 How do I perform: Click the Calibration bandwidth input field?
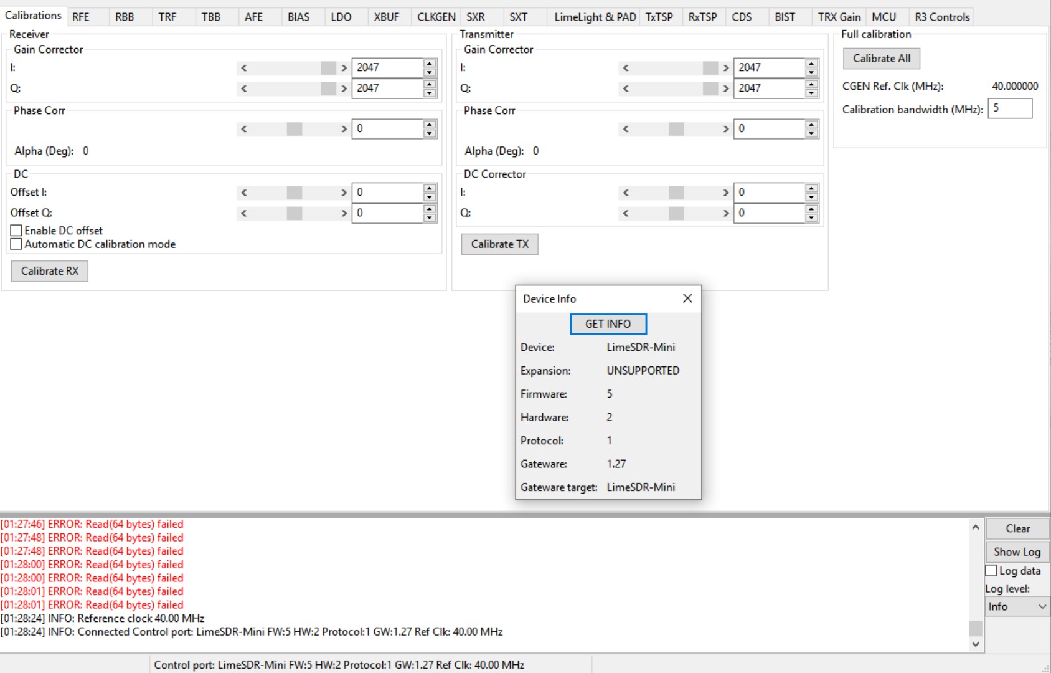point(1010,108)
